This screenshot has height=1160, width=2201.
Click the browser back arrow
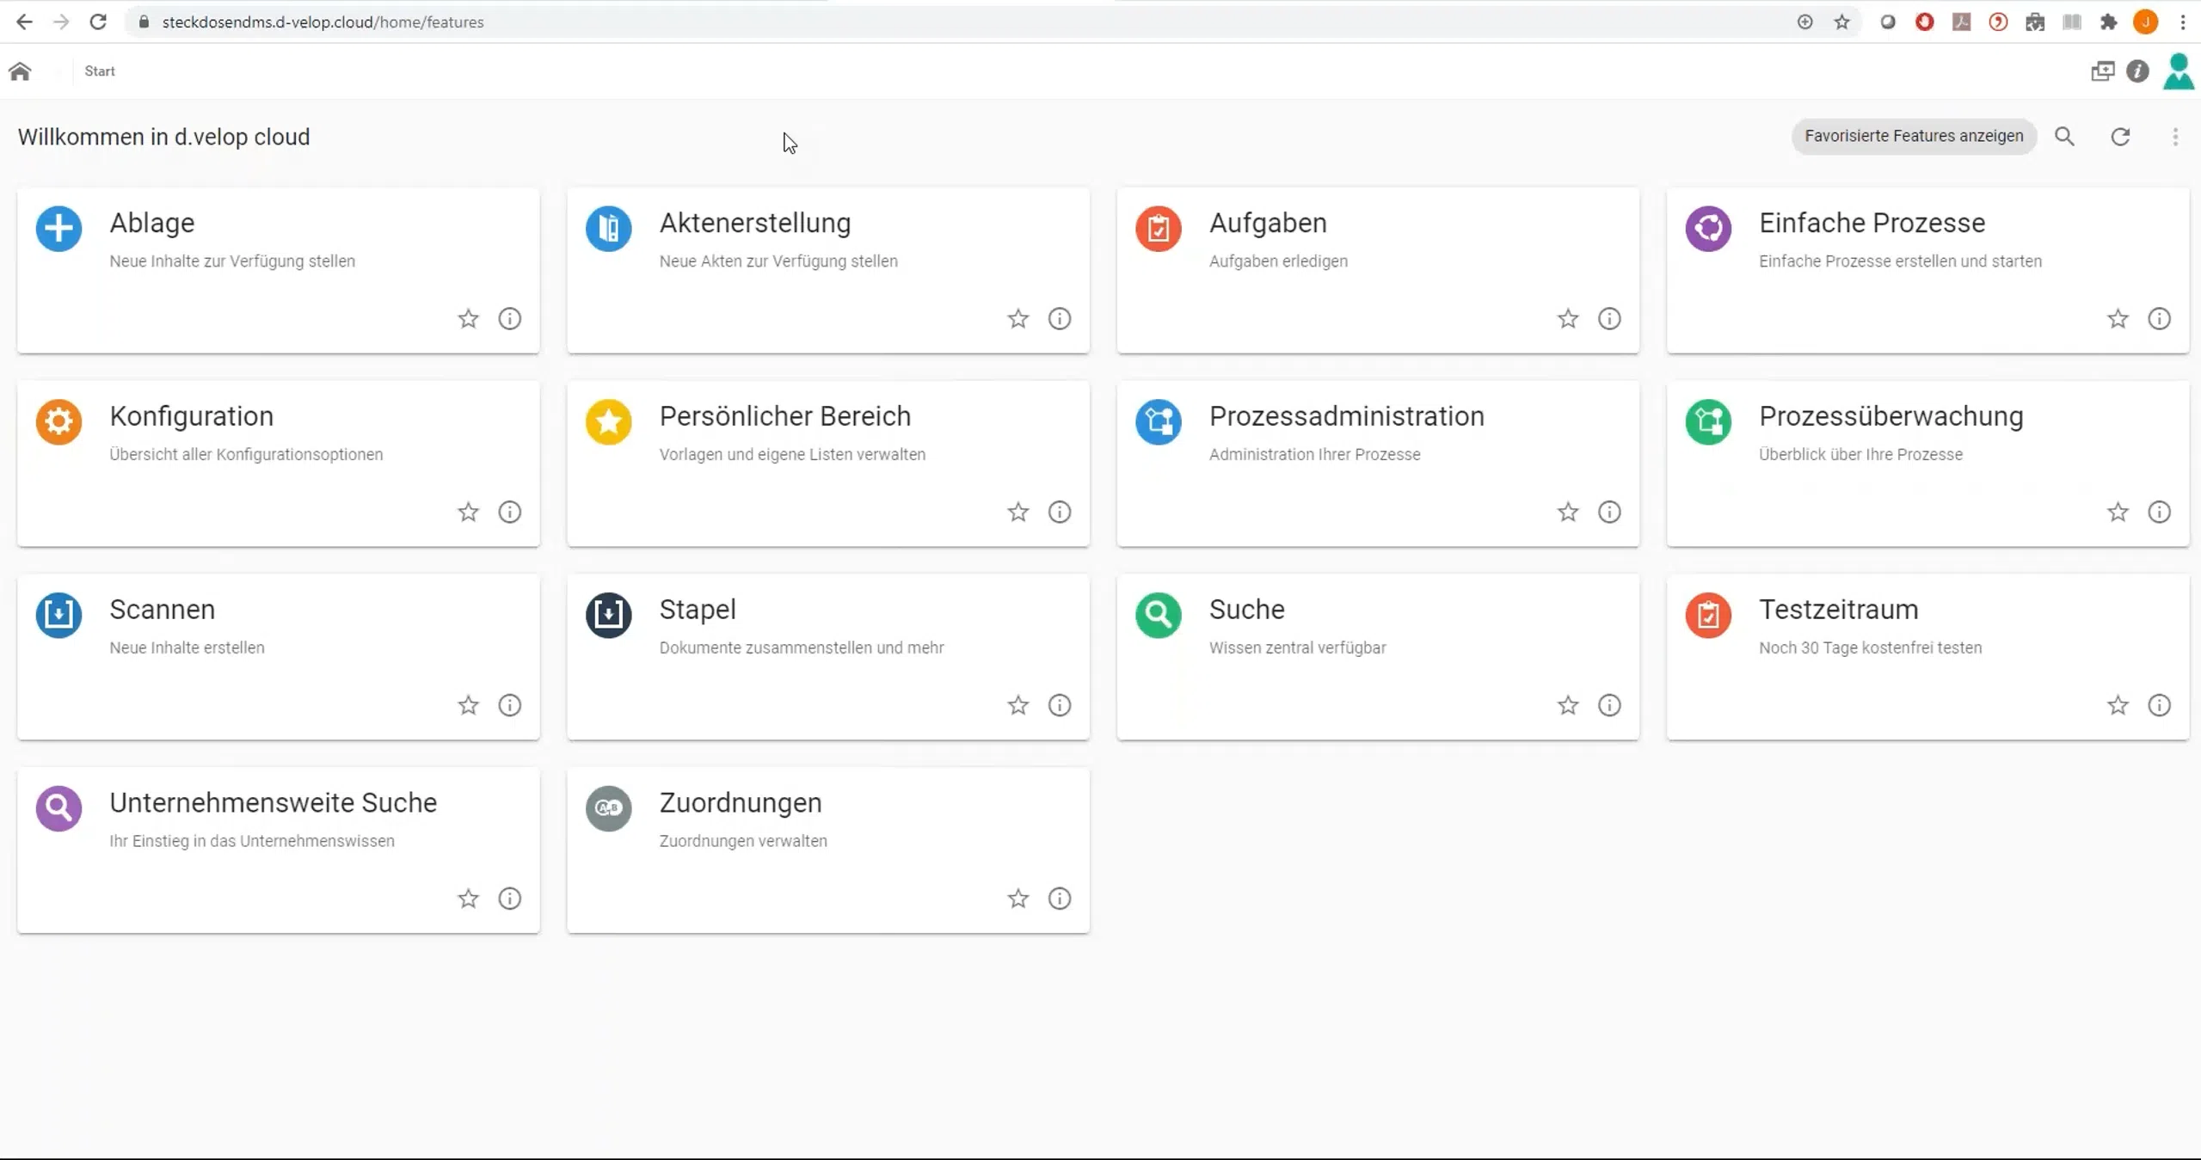(24, 22)
